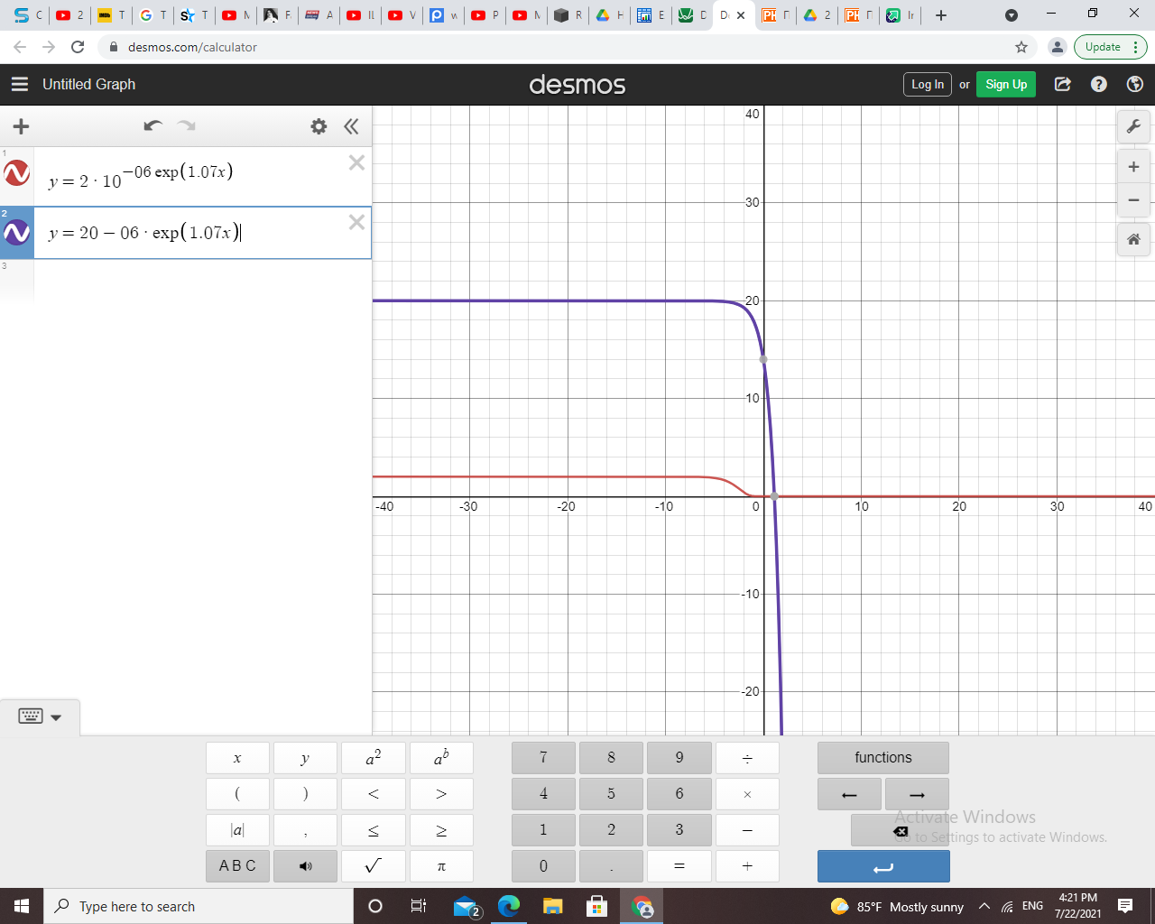Share the graph
1155x924 pixels.
pyautogui.click(x=1063, y=84)
